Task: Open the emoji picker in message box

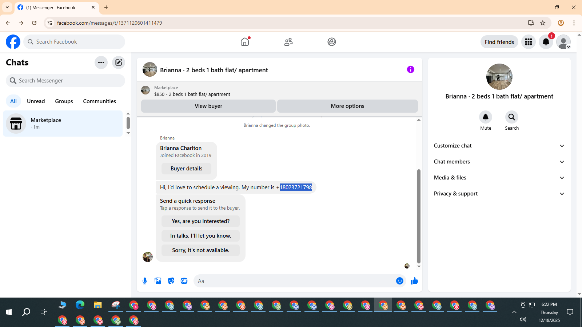Action: pyautogui.click(x=400, y=281)
